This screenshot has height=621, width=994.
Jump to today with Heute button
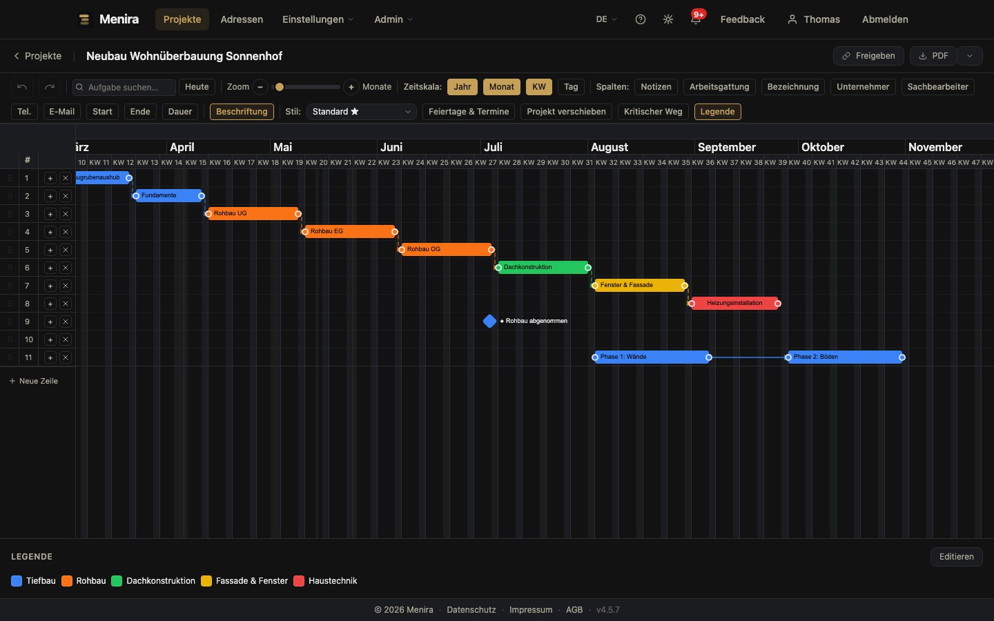197,87
